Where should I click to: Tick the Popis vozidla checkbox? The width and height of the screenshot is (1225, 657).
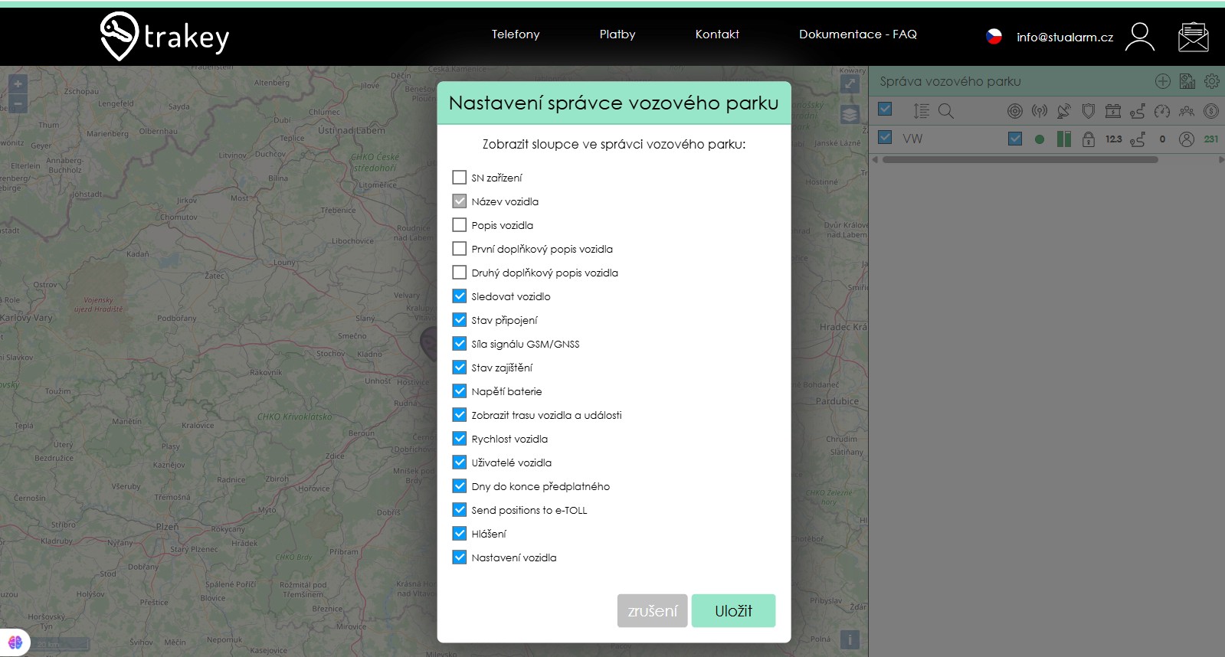click(460, 225)
